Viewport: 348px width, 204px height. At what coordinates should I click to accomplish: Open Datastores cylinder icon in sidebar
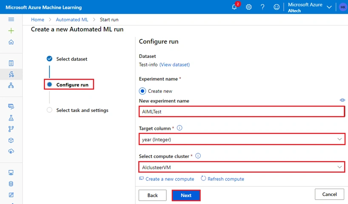click(11, 184)
